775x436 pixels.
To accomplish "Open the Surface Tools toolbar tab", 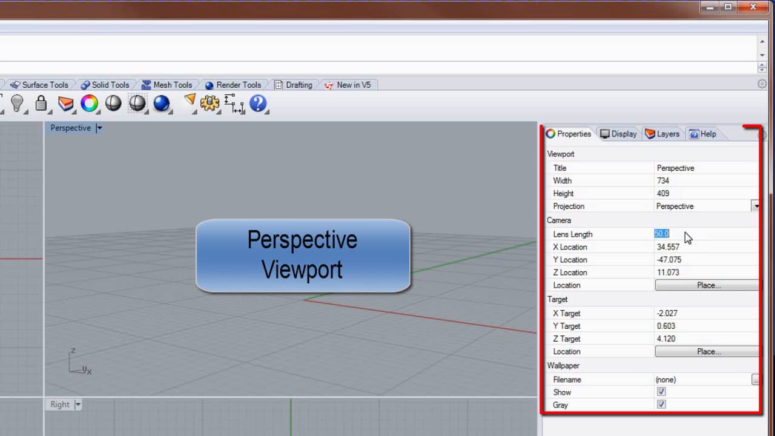I will [x=40, y=85].
